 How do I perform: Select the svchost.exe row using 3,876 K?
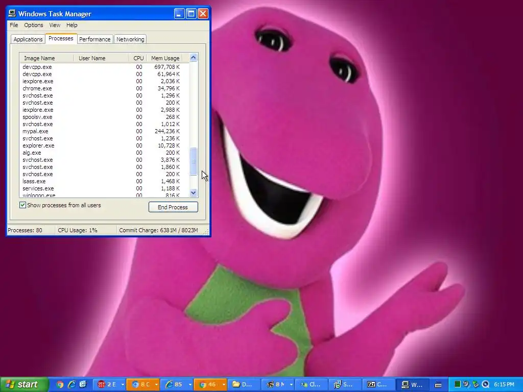[104, 160]
